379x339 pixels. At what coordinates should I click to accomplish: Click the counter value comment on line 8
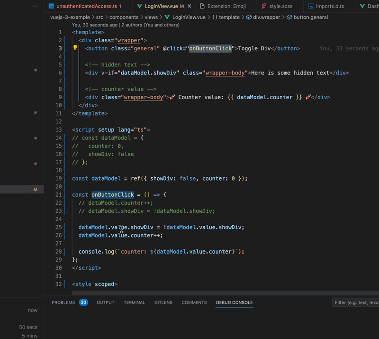click(121, 89)
